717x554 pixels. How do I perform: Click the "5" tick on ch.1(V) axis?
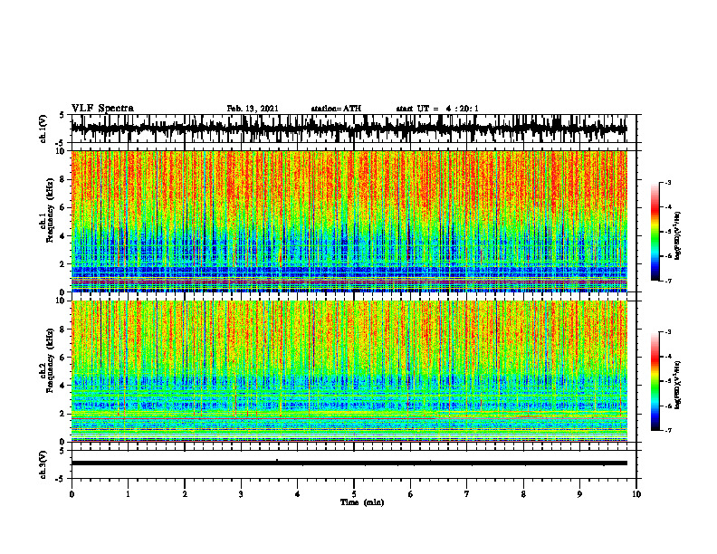(x=62, y=116)
